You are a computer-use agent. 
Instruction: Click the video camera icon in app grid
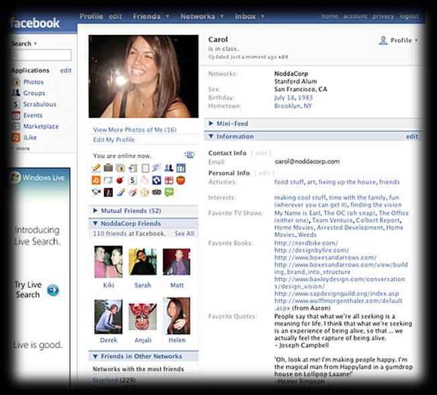pyautogui.click(x=96, y=192)
